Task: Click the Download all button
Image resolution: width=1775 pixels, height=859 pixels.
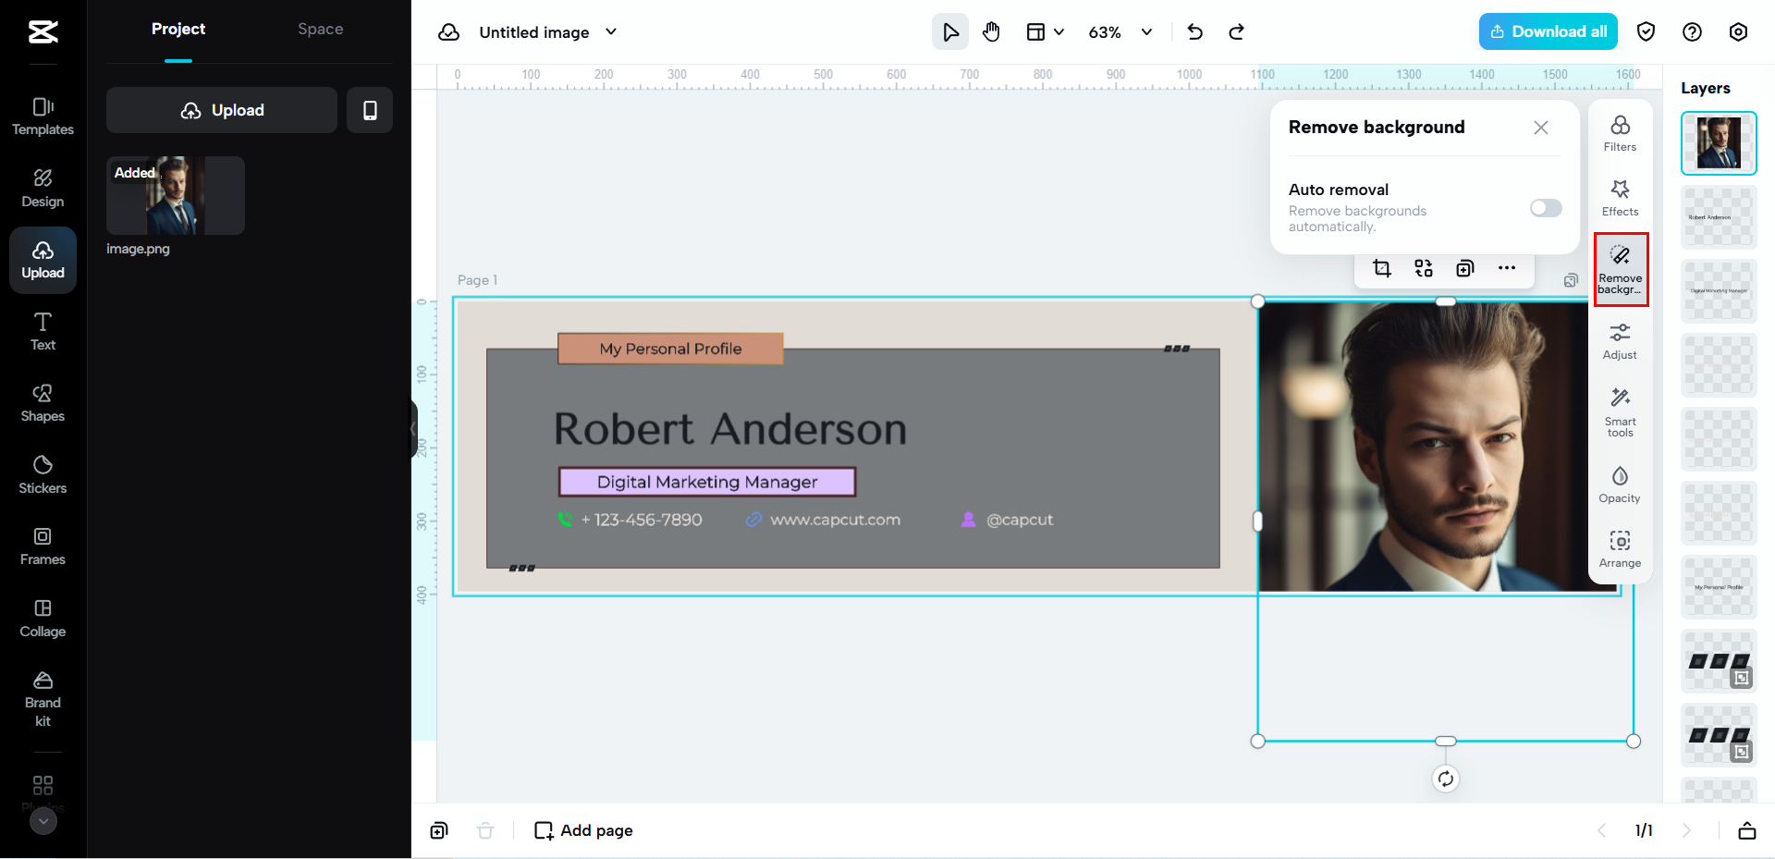Action: click(x=1548, y=32)
